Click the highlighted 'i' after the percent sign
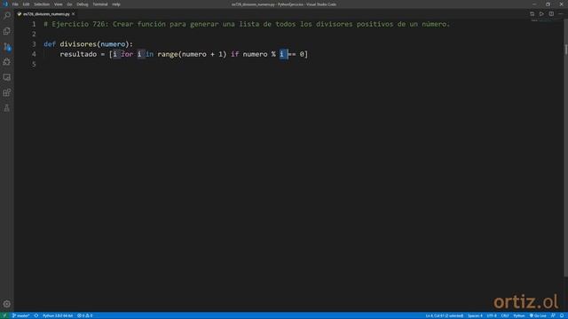The height and width of the screenshot is (319, 568). [x=281, y=54]
